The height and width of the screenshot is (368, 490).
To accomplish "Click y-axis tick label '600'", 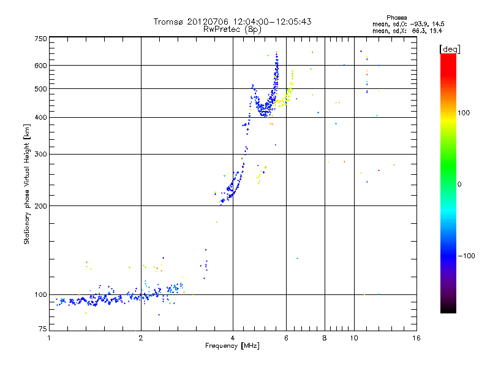I will [40, 66].
